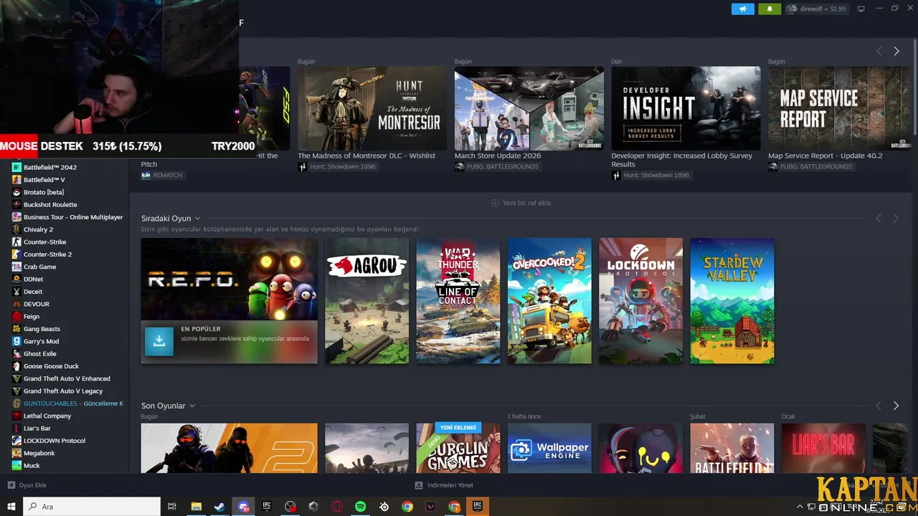918x516 pixels.
Task: Expand the Son Oyunlar shelf dropdown
Action: tap(191, 406)
